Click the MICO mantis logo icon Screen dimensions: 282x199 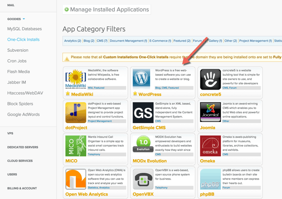click(x=76, y=146)
